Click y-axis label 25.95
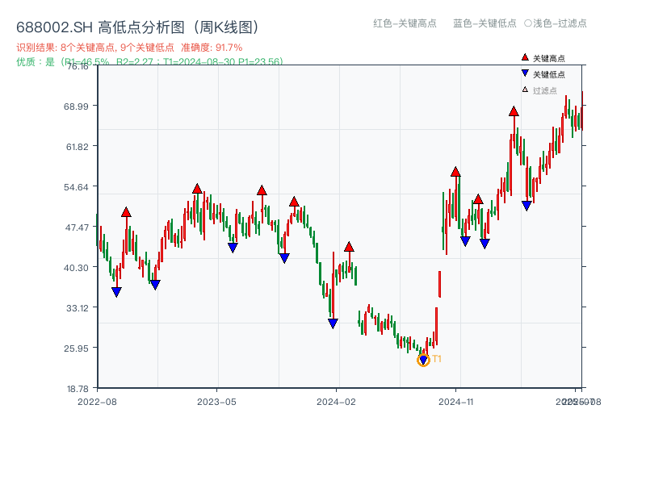Viewport: 646px width, 484px height. (76, 348)
